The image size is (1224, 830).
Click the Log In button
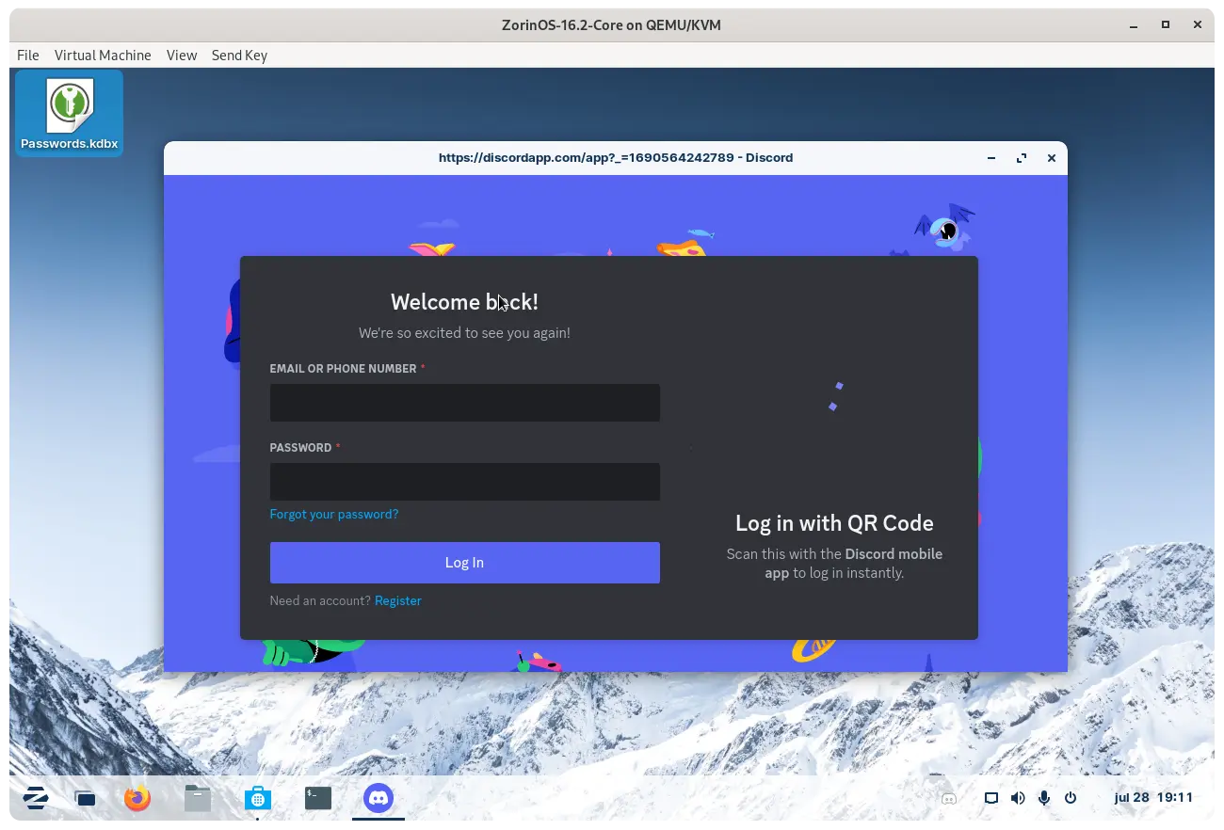click(x=464, y=563)
